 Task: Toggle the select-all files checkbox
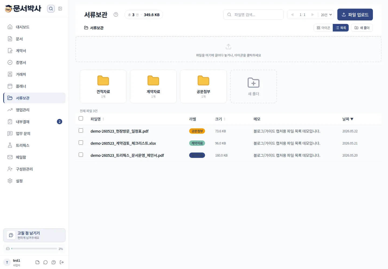tap(81, 118)
